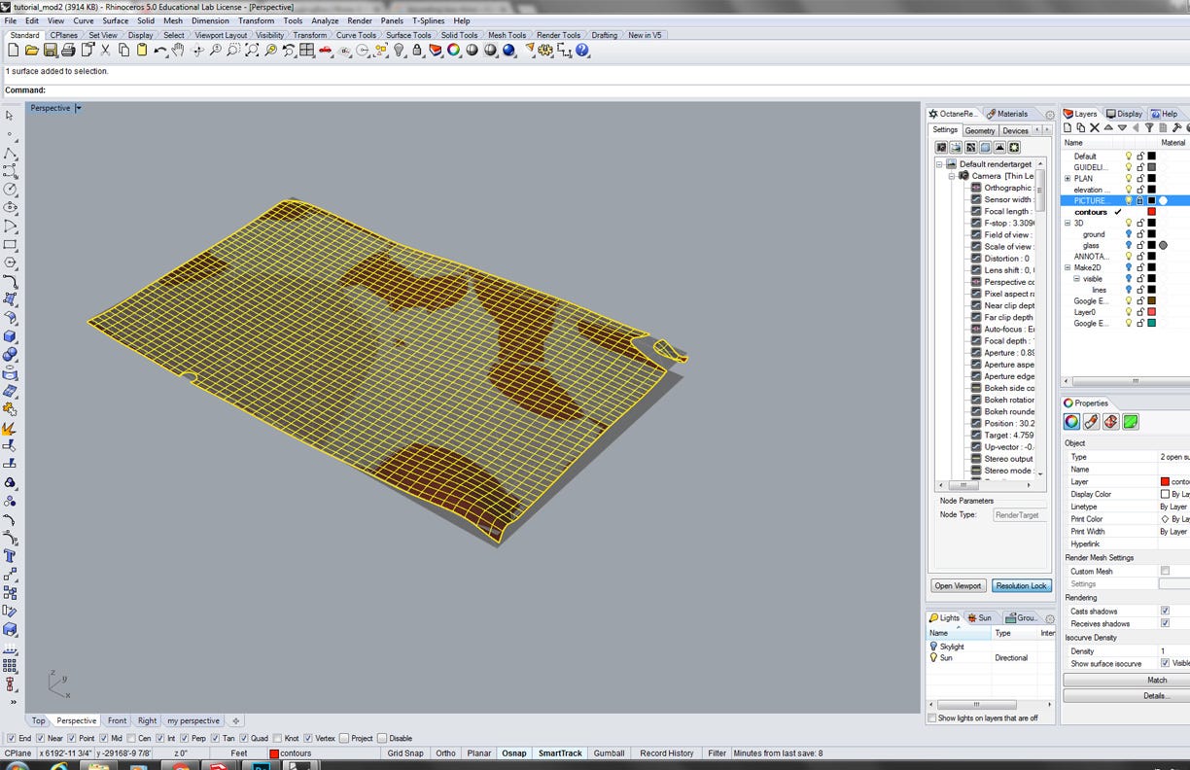Open the Help question mark icon
This screenshot has width=1190, height=770.
click(582, 51)
